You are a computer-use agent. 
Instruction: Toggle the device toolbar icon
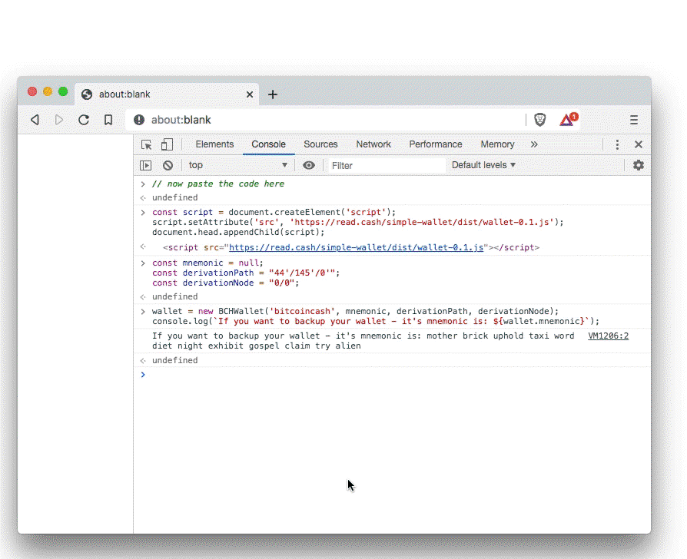point(167,144)
